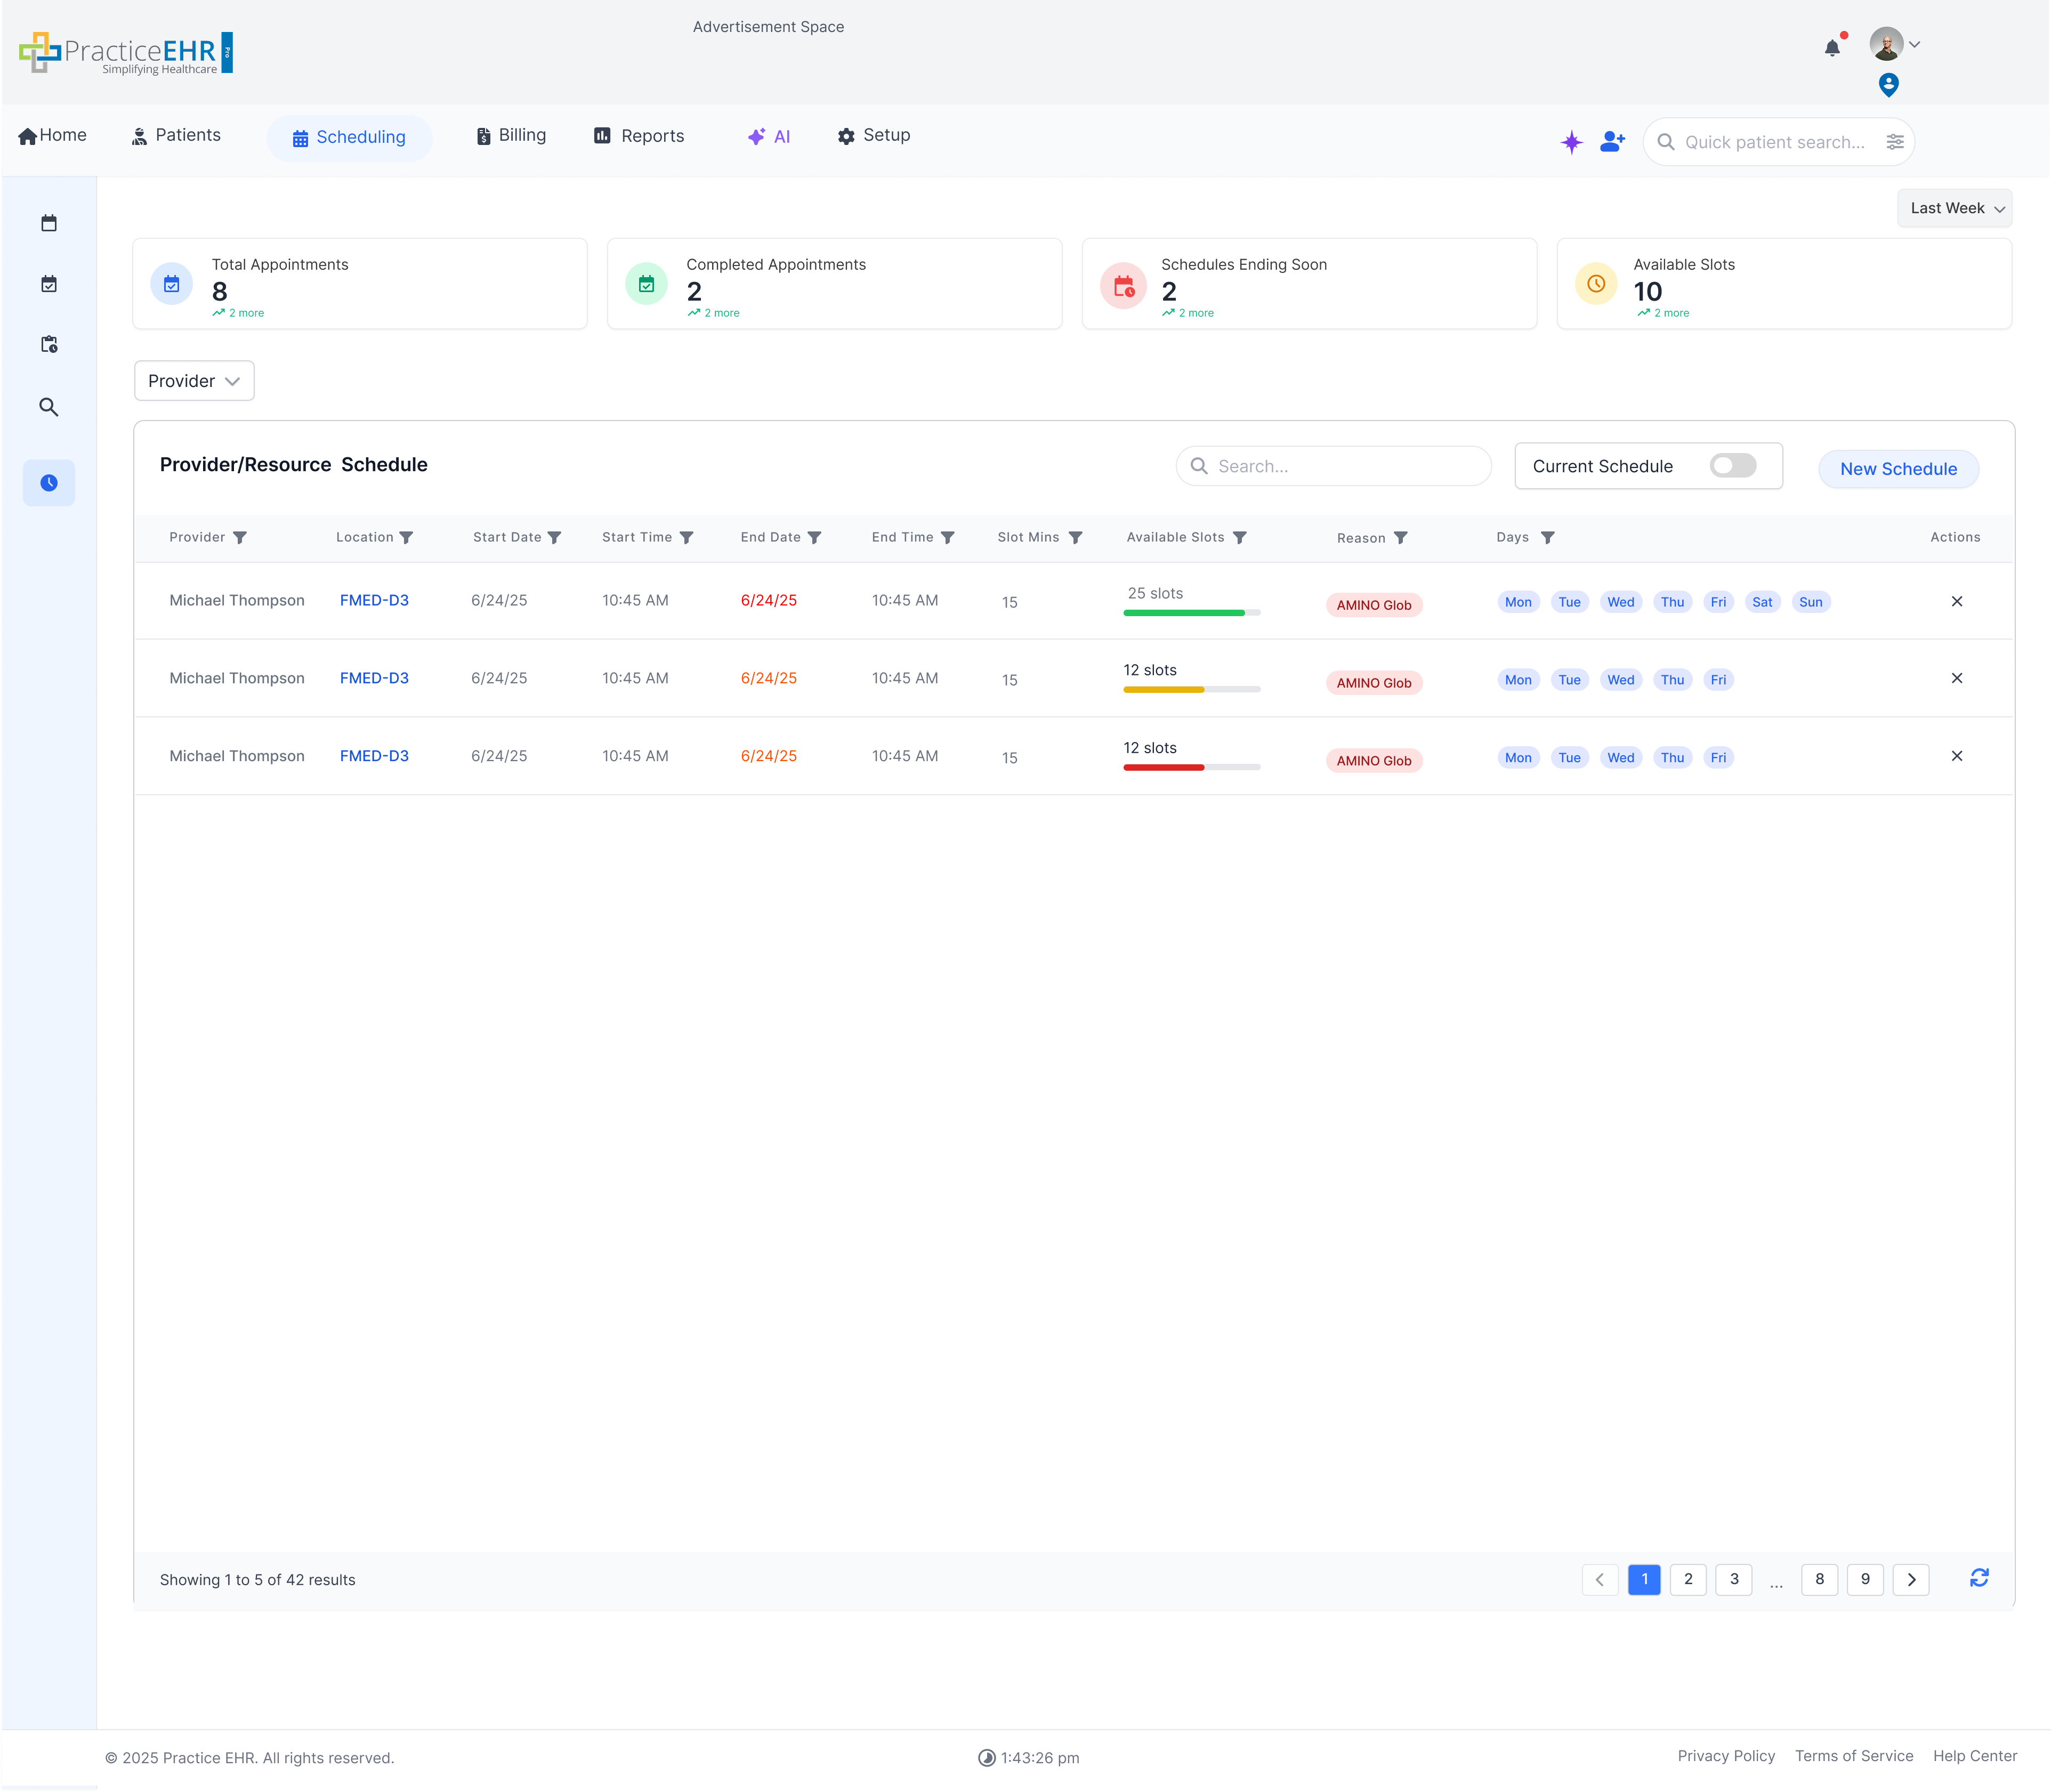Click the search icon in the left sidebar
Viewport: 2051px width, 1792px height.
pyautogui.click(x=49, y=407)
